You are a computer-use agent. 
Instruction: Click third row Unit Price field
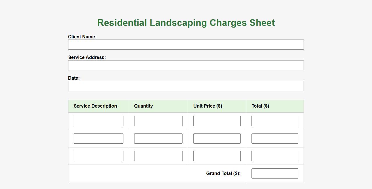coord(217,156)
